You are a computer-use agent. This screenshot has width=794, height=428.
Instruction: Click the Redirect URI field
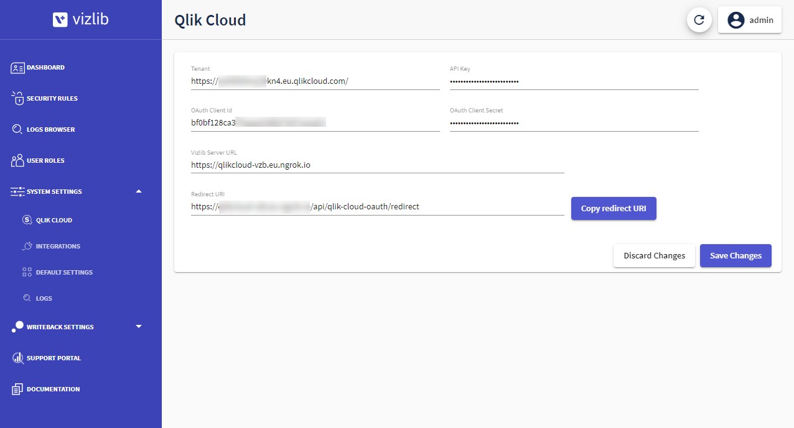point(378,207)
